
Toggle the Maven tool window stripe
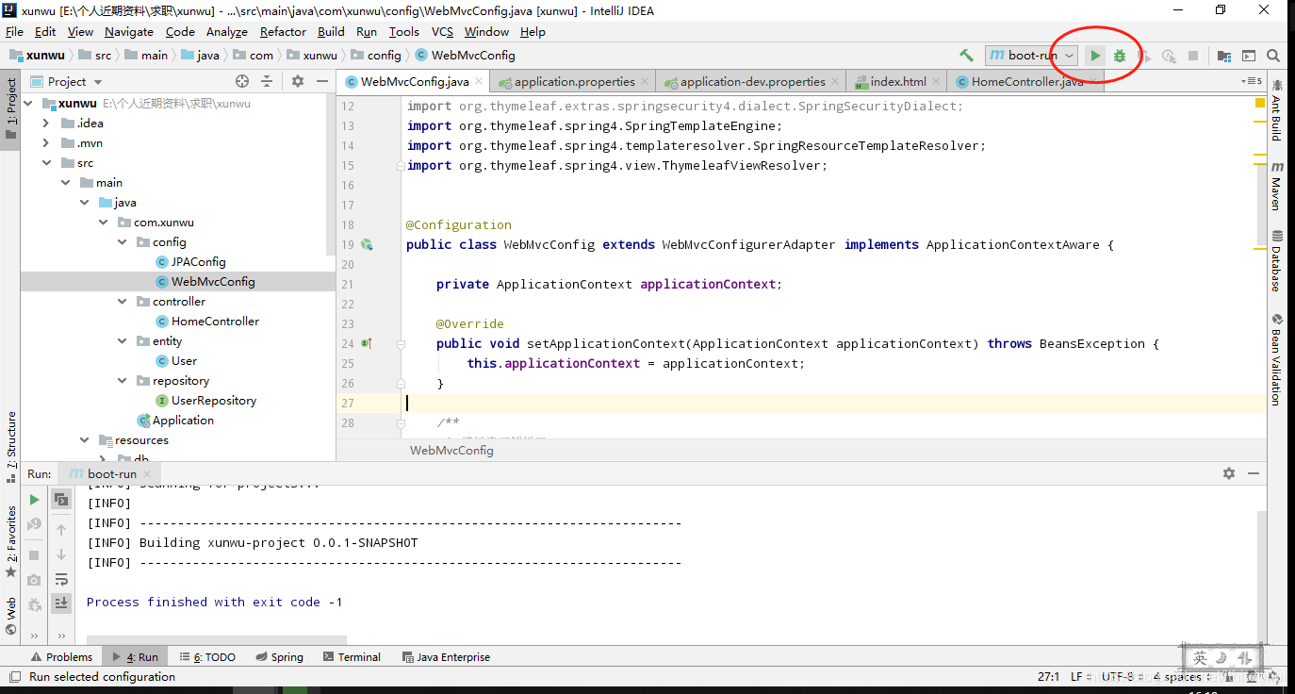coord(1277,186)
